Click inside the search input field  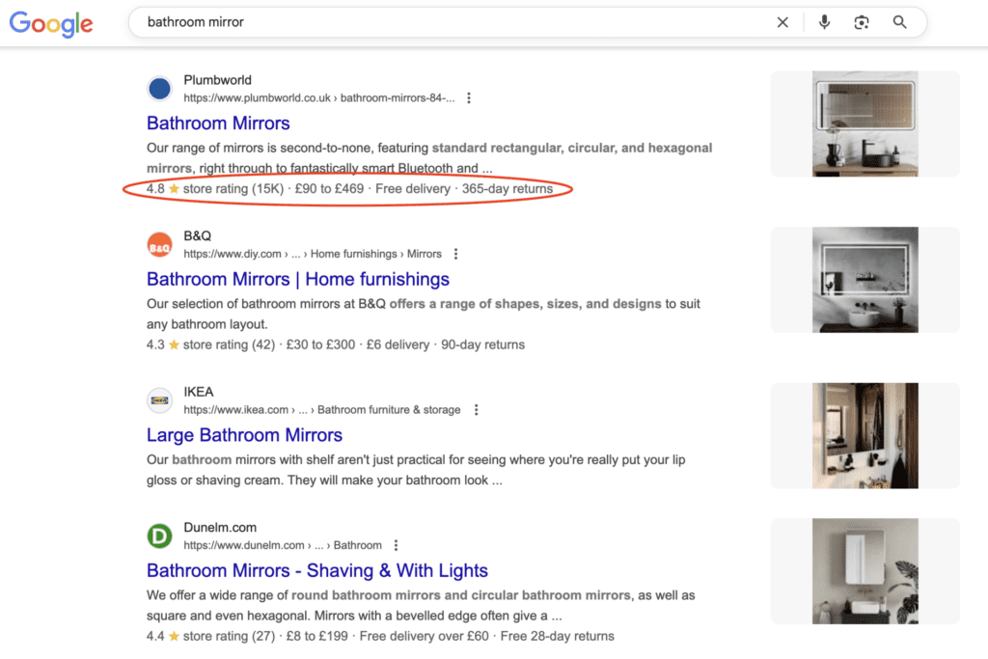coord(386,21)
